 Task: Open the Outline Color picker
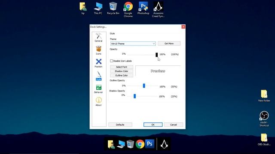pyautogui.click(x=121, y=75)
